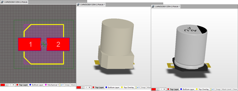This screenshot has width=238, height=91.
Task: Show next layer tabs with right arrow, left window
Action: tap(13, 85)
